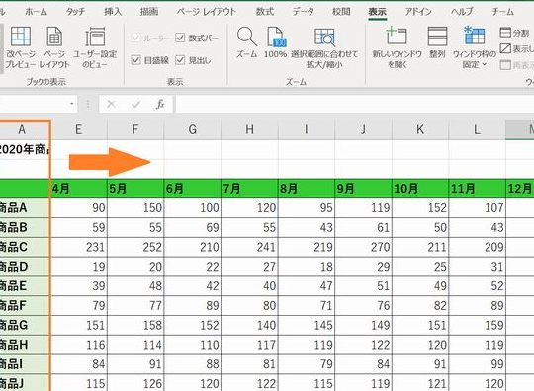534x391 pixels.
Task: Select the View (表示) tab
Action: [x=378, y=12]
